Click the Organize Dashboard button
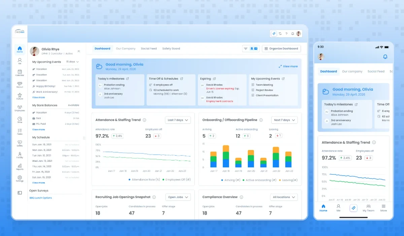This screenshot has height=236, width=404. pos(281,49)
